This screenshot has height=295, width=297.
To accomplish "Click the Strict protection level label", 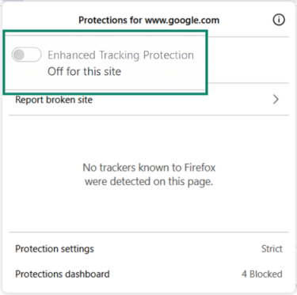I will tap(272, 248).
